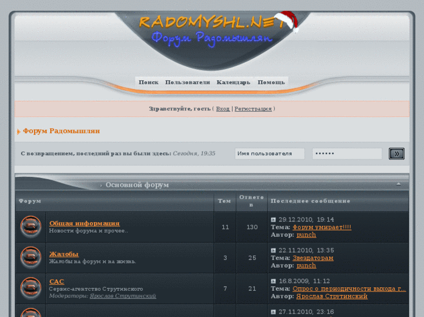The height and width of the screenshot is (317, 424).
Task: Open last post icon next to 16.8.2009 date
Action: pyautogui.click(x=274, y=282)
